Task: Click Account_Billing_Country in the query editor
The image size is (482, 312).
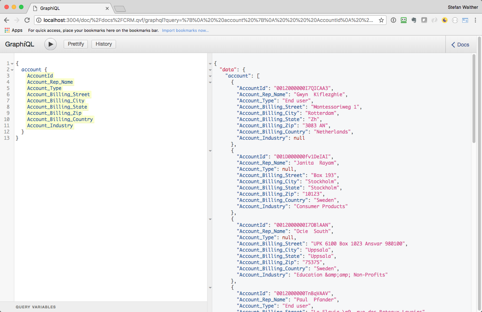Action: pos(60,119)
